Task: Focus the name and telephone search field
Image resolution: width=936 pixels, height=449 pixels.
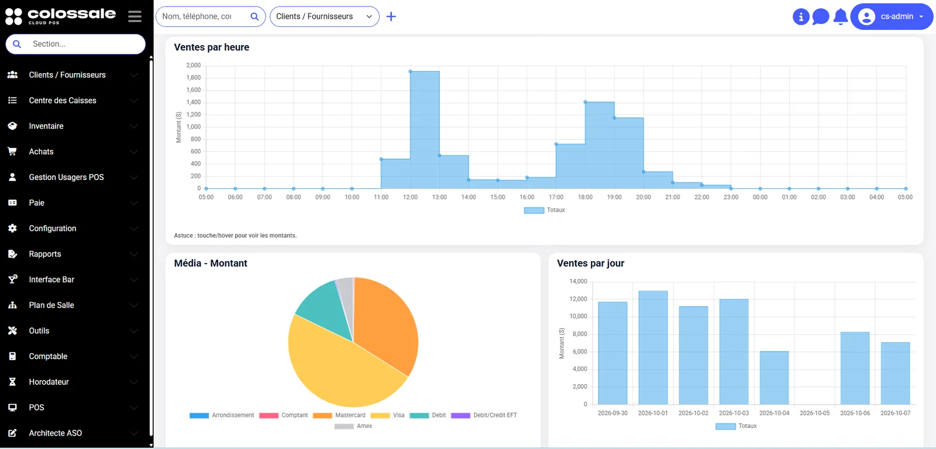Action: [202, 16]
